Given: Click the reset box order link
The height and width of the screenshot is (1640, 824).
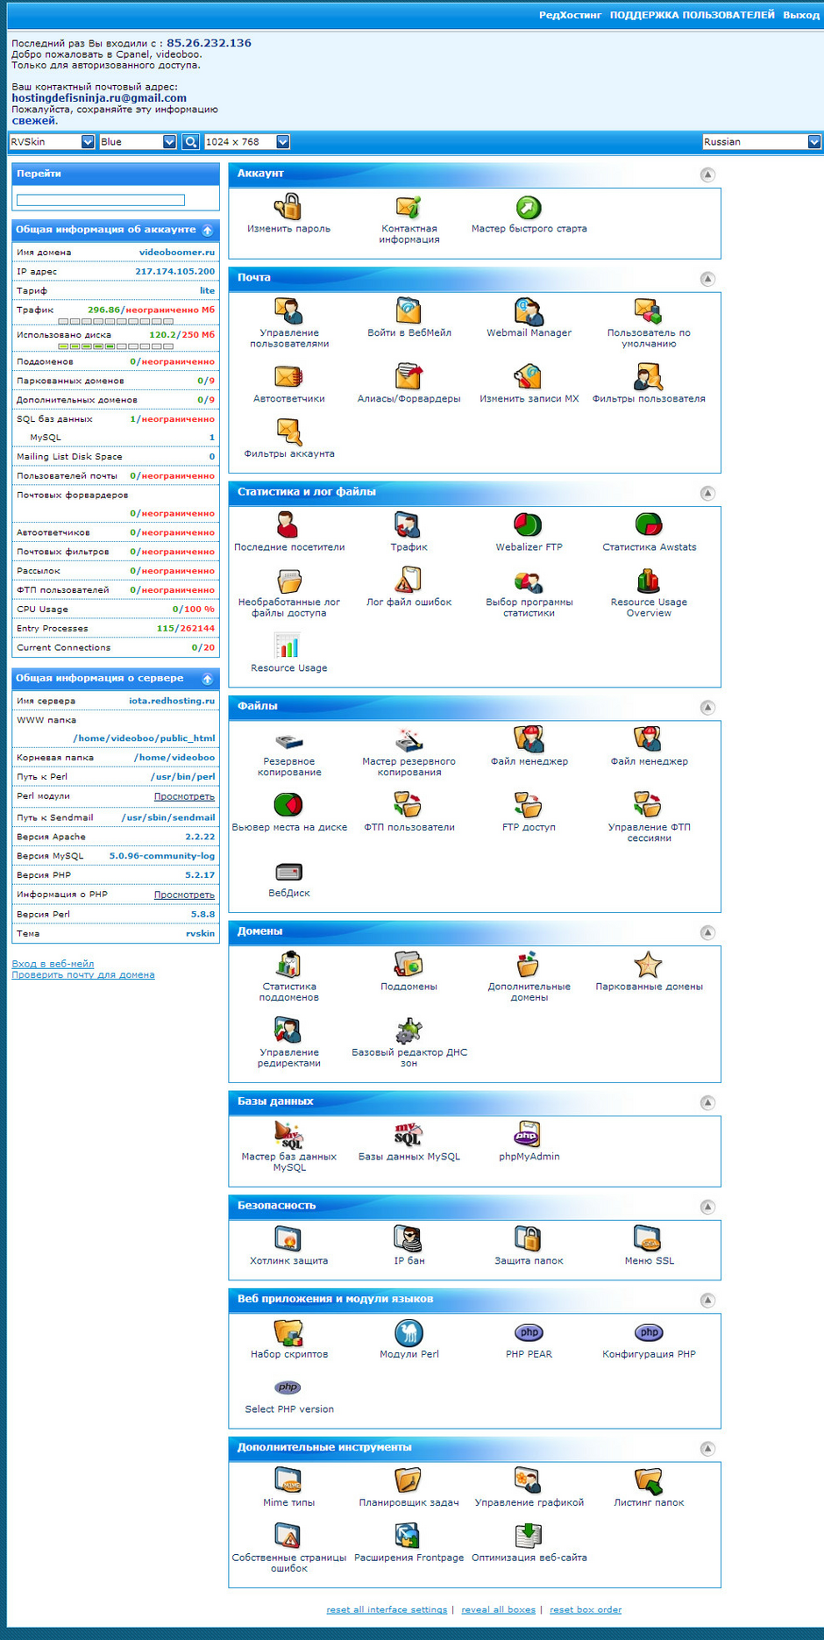Looking at the screenshot, I should 586,1609.
